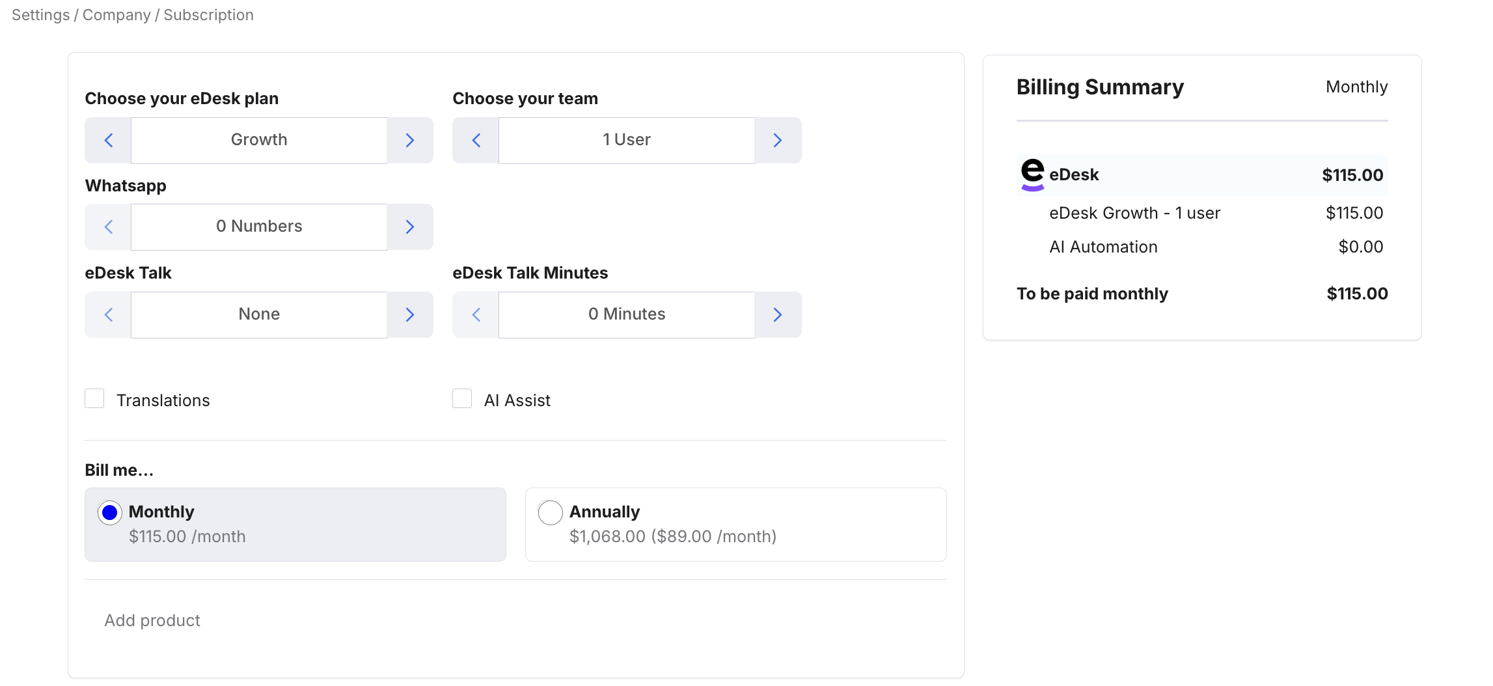Add a Whatsapp number via the right chevron
Image resolution: width=1493 pixels, height=686 pixels.
[x=410, y=226]
